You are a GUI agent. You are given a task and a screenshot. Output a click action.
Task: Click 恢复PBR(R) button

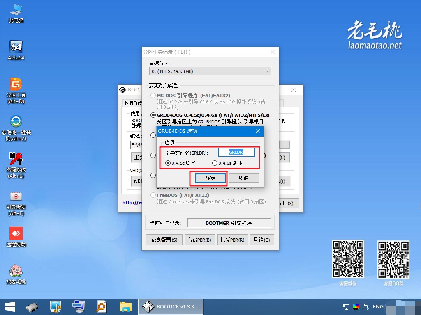point(233,240)
